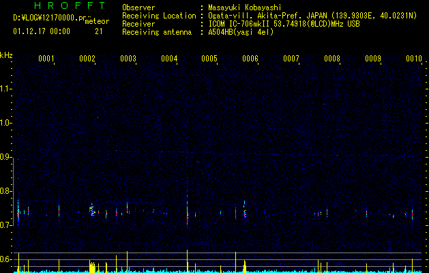The image size is (429, 273).
Task: Click time marker 0009
Action: pyautogui.click(x=373, y=59)
